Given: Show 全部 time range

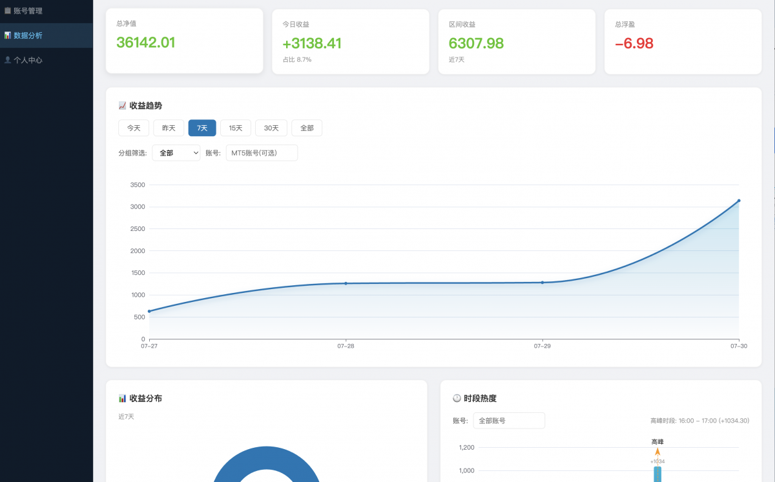Looking at the screenshot, I should click(x=307, y=128).
